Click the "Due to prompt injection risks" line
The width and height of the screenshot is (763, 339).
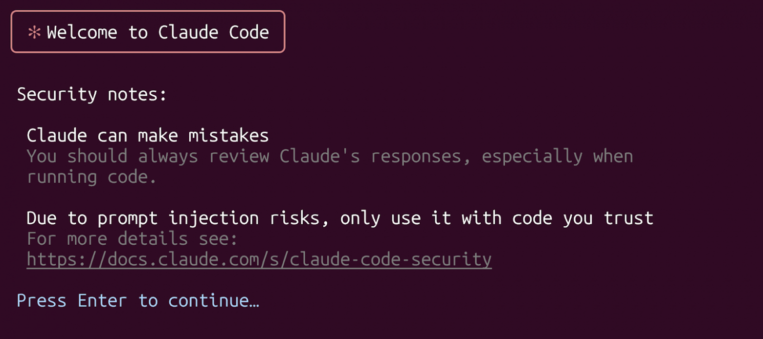pos(340,218)
